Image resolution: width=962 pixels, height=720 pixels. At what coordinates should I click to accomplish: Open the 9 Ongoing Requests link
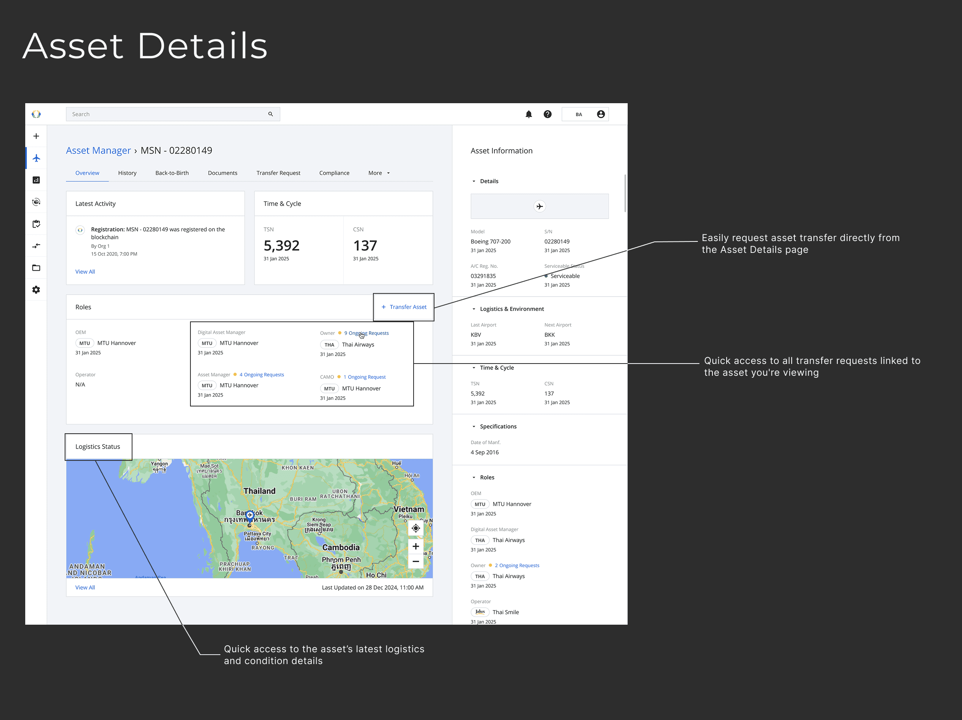pos(366,333)
